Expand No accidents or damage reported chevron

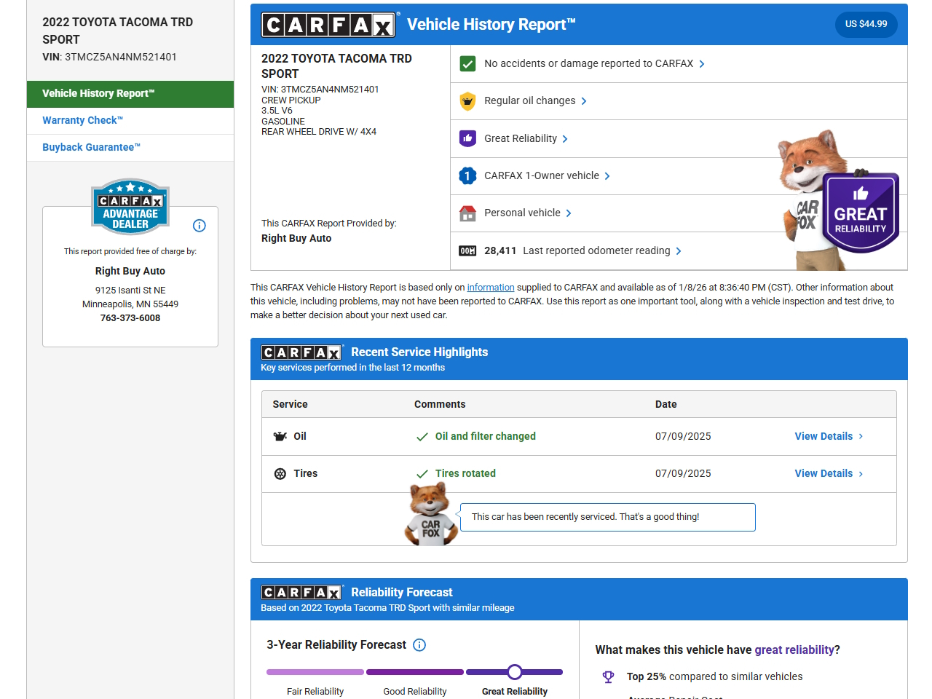coord(702,64)
